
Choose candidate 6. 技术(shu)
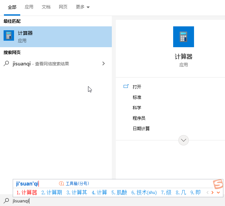(x=144, y=192)
